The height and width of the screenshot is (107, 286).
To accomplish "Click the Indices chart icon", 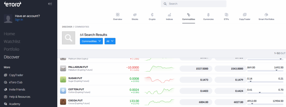I will 170,15.
